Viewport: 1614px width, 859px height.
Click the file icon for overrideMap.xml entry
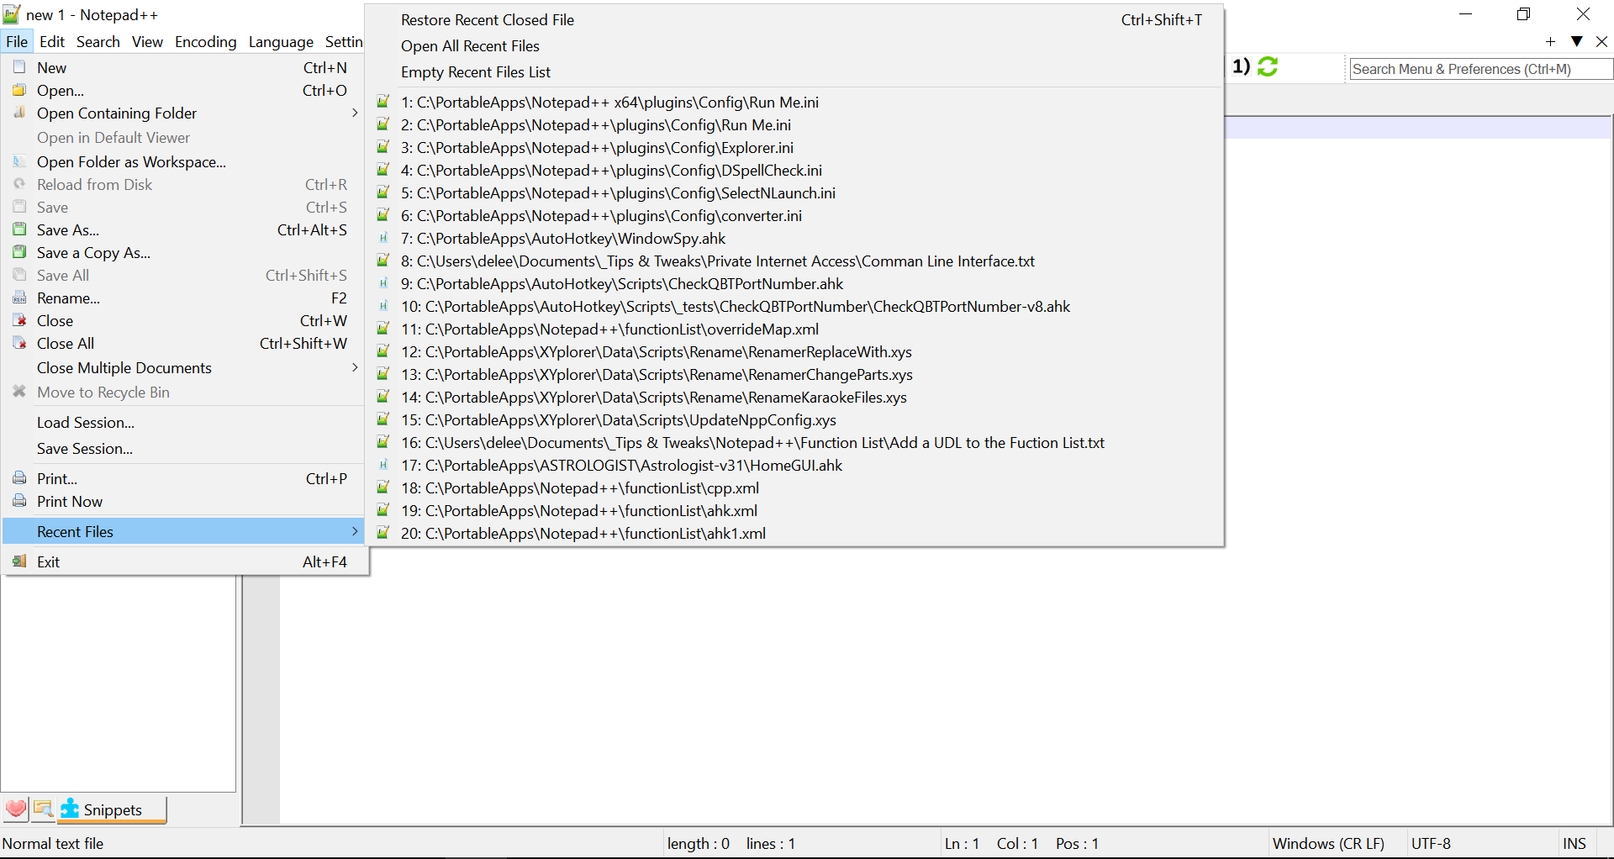click(383, 329)
